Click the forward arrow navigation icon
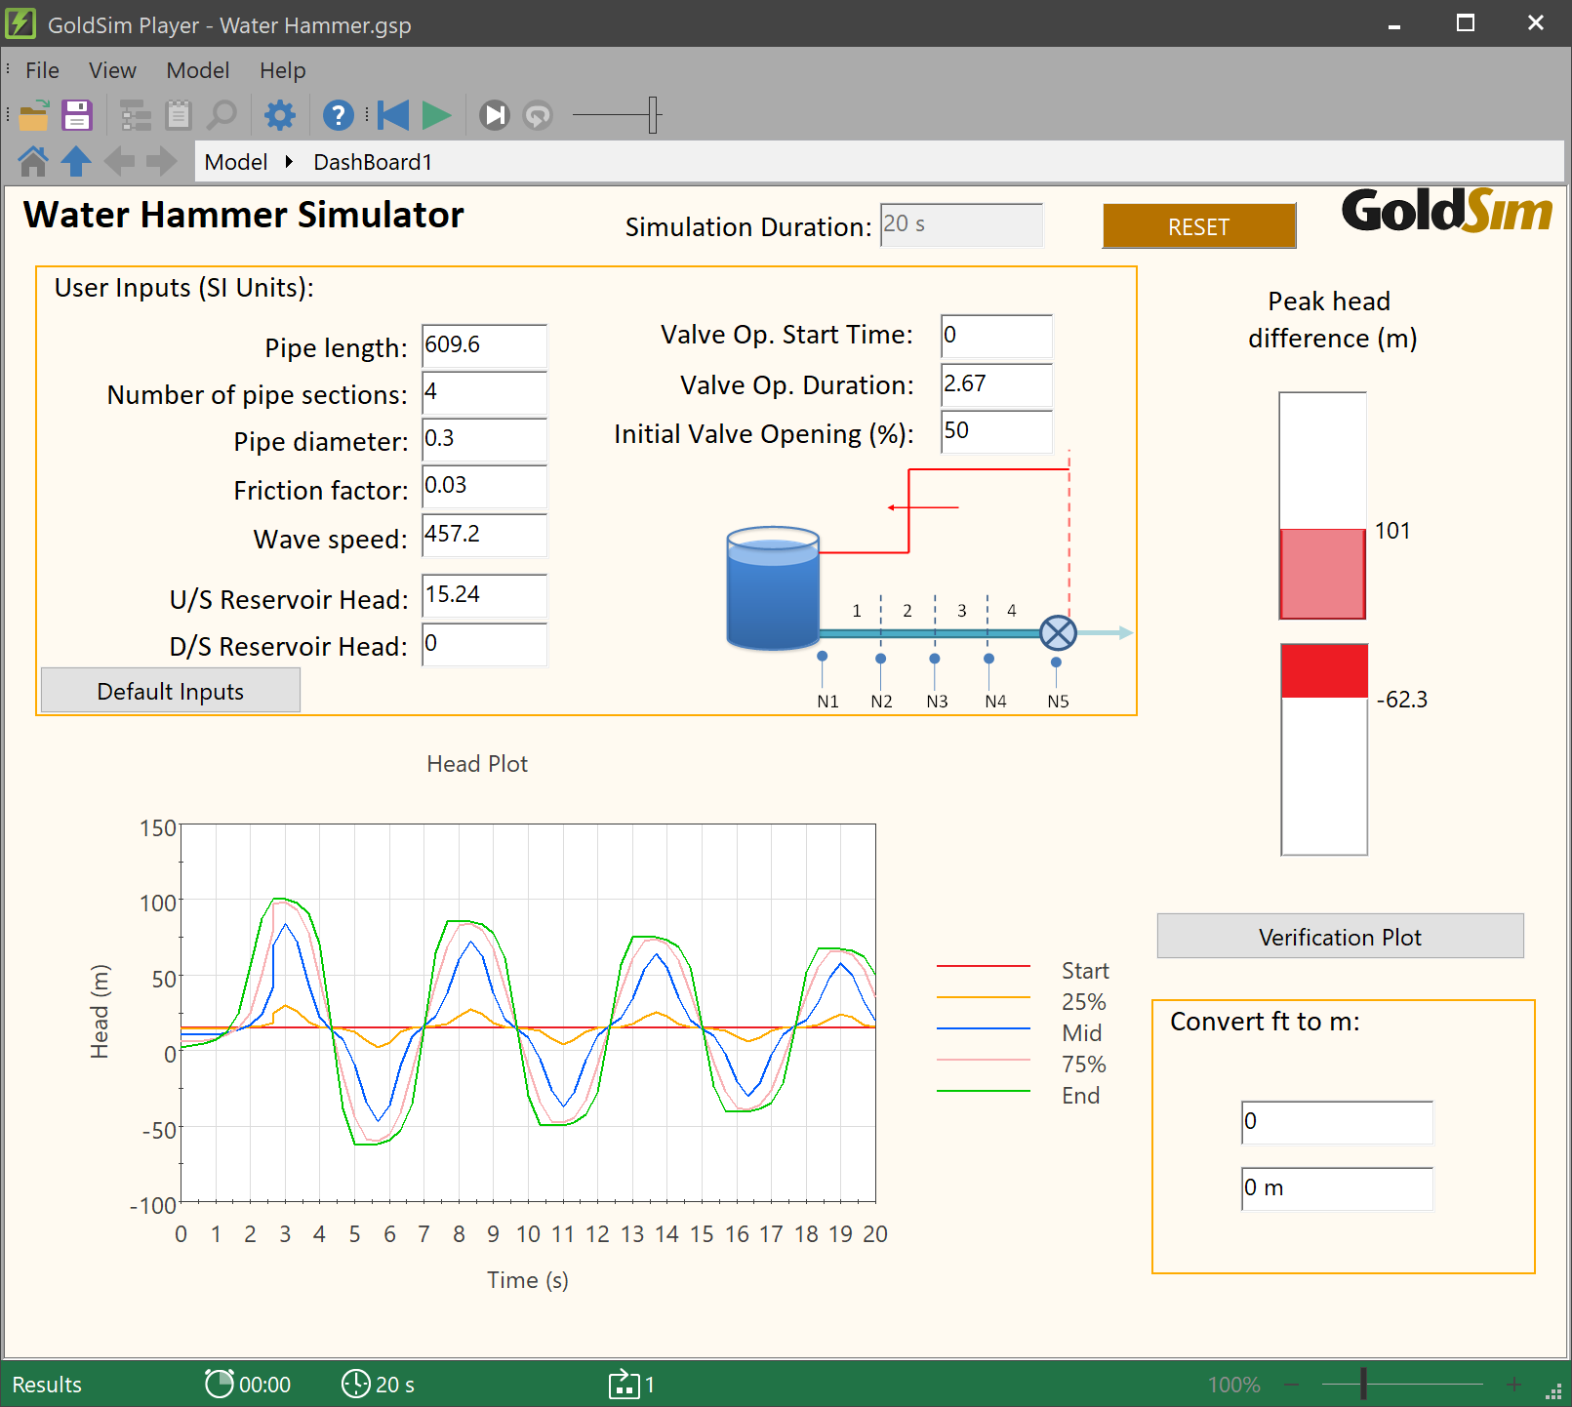This screenshot has width=1572, height=1407. point(162,161)
